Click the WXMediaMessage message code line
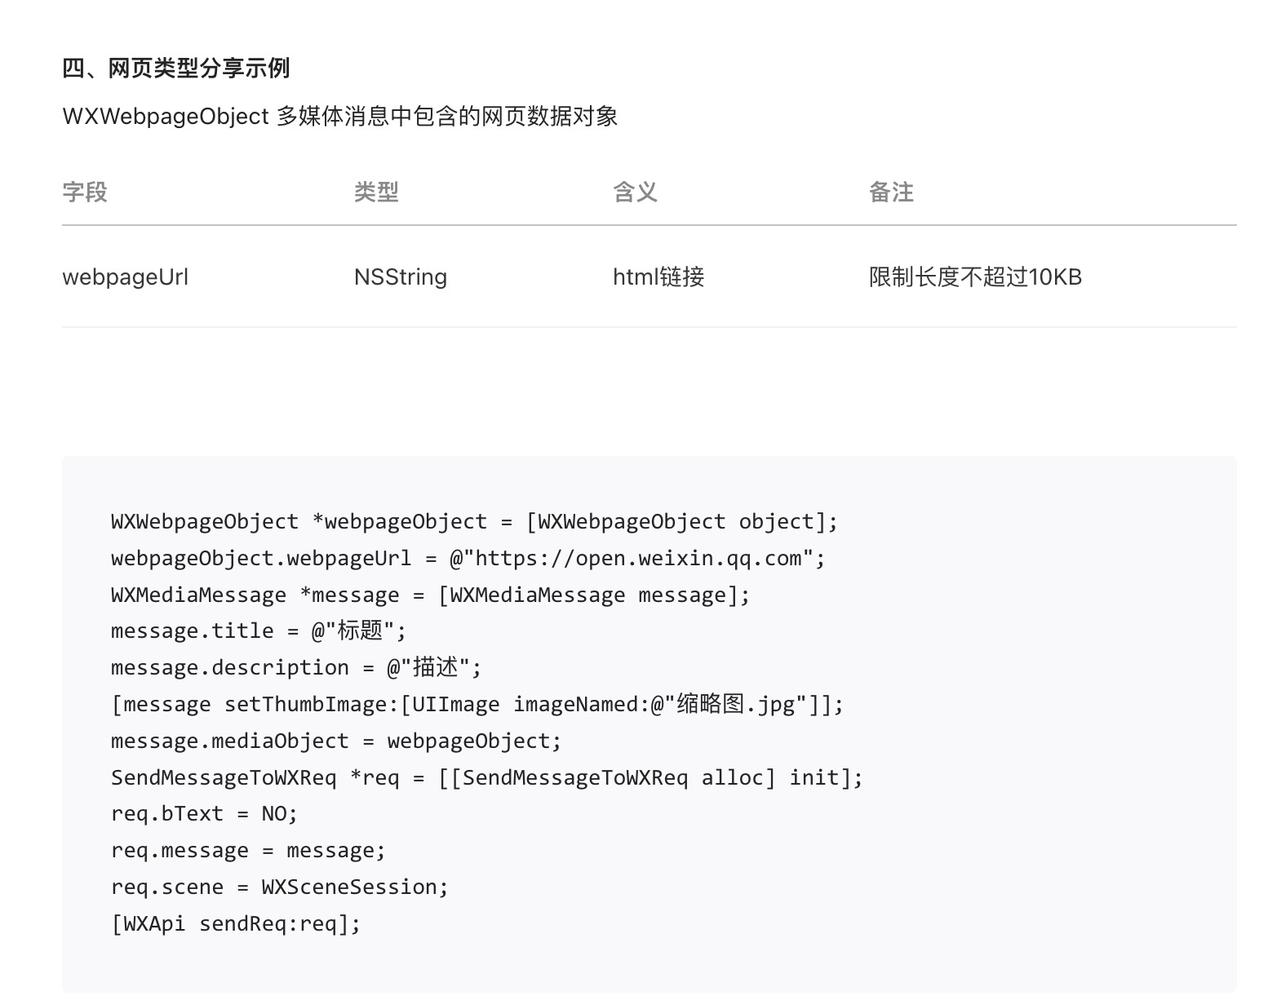This screenshot has height=1000, width=1268. pyautogui.click(x=430, y=595)
